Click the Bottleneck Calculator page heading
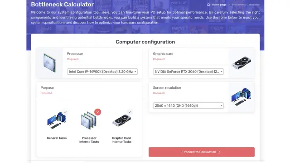 point(63,5)
